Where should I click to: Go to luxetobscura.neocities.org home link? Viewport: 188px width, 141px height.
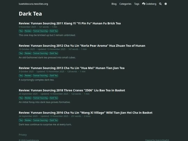click(33, 4)
